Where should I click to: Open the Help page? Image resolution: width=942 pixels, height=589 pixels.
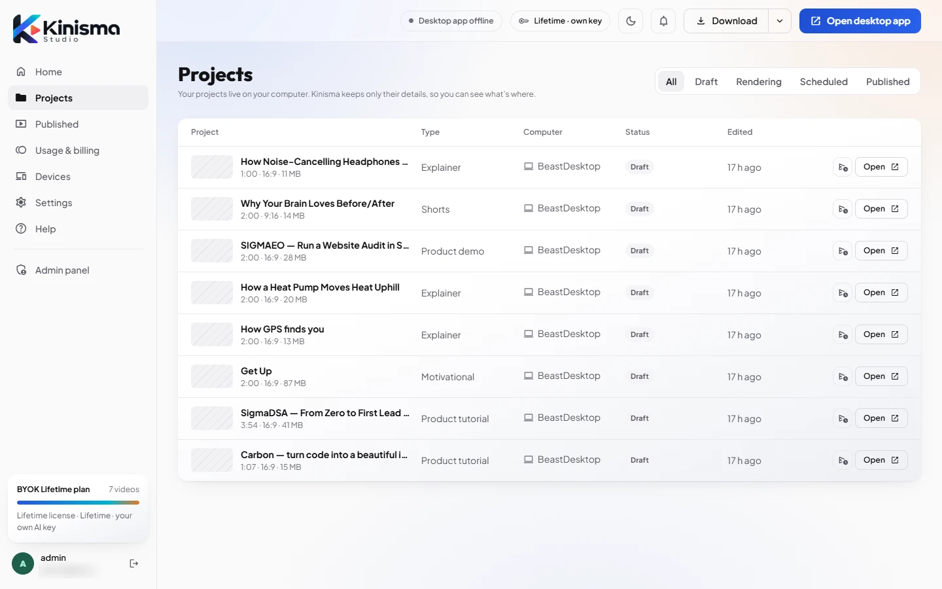click(x=78, y=229)
